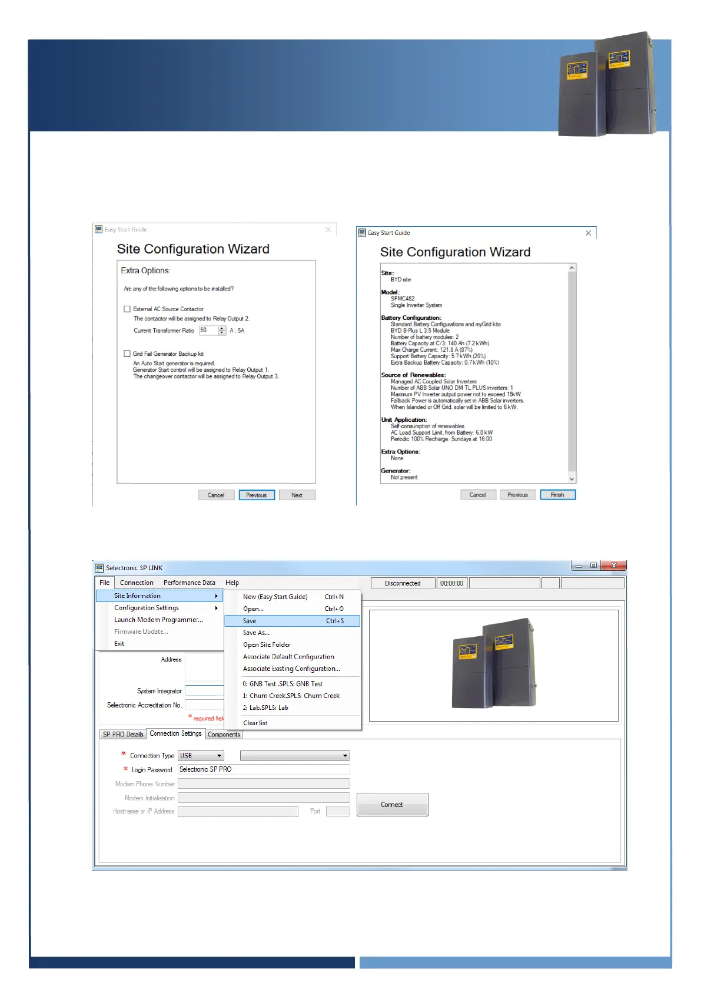Enable the External AC Source Contactor checkbox
Viewport: 701px width, 992px height.
tap(127, 309)
